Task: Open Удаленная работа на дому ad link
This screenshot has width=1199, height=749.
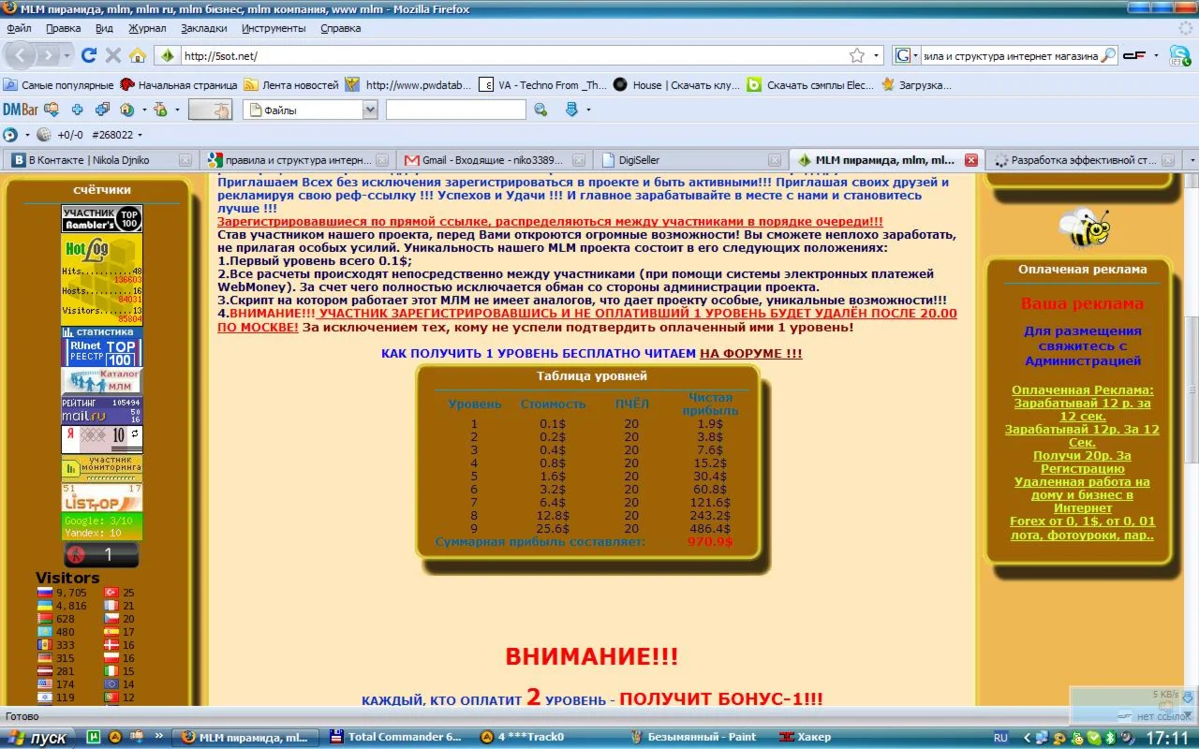Action: 1082,494
